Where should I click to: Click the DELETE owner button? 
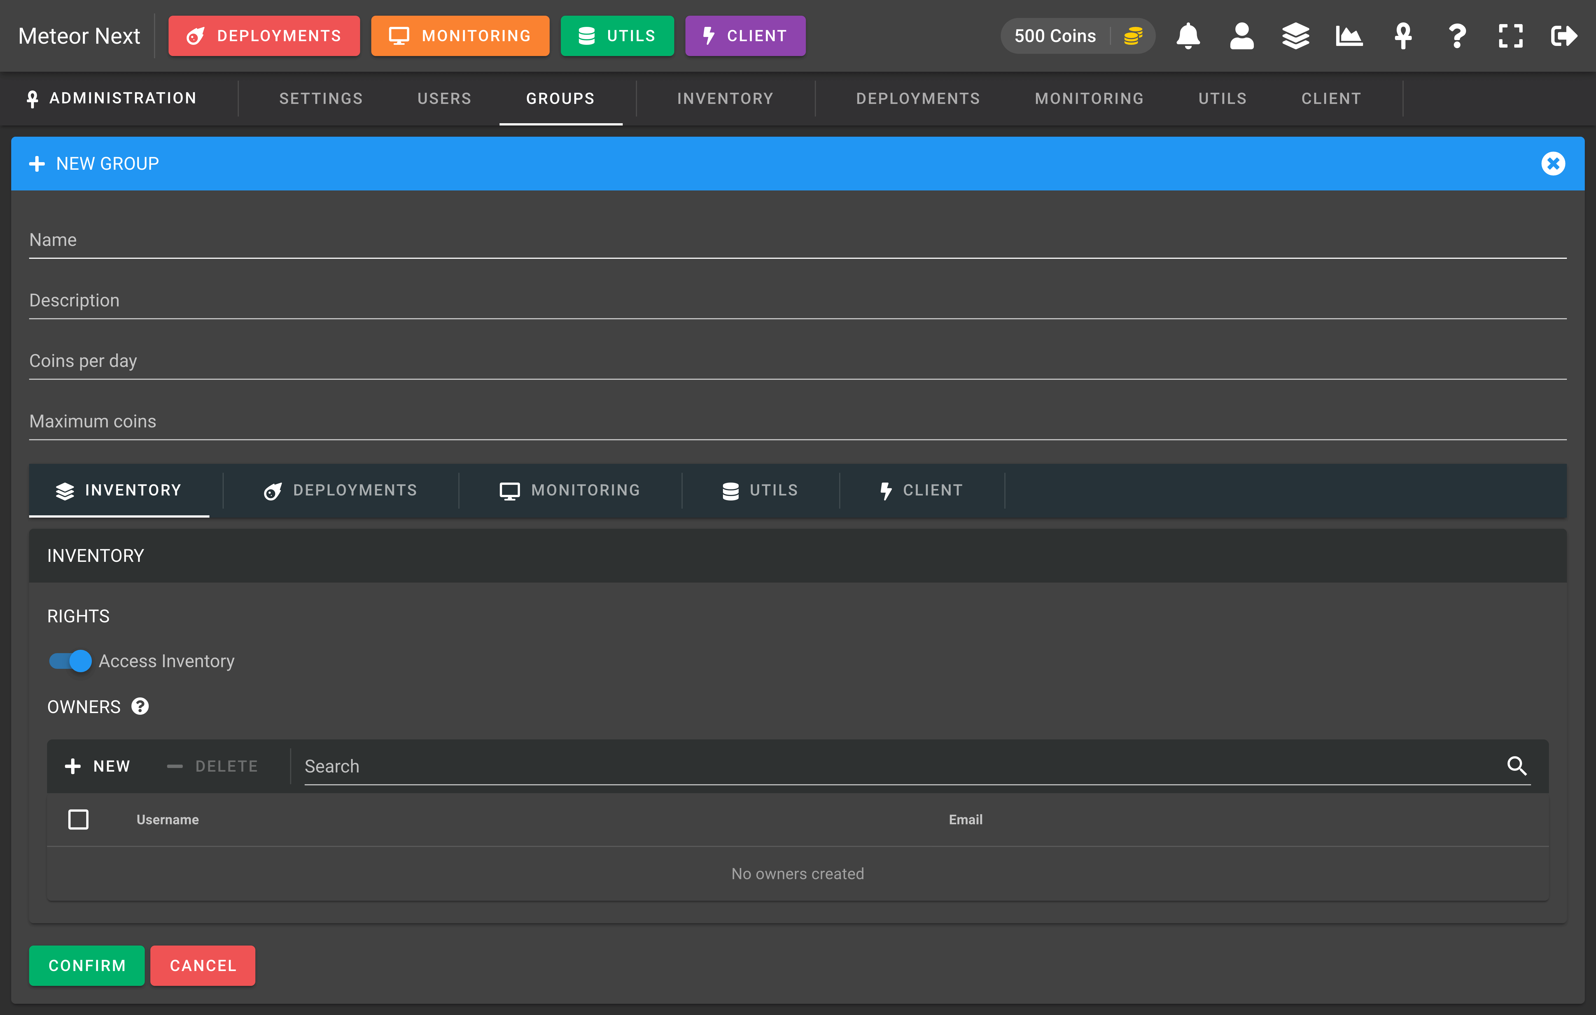(212, 766)
